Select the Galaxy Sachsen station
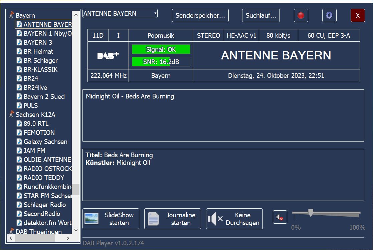373x250 pixels. (45, 142)
